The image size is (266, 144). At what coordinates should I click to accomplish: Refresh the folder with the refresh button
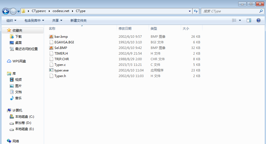click(196, 11)
